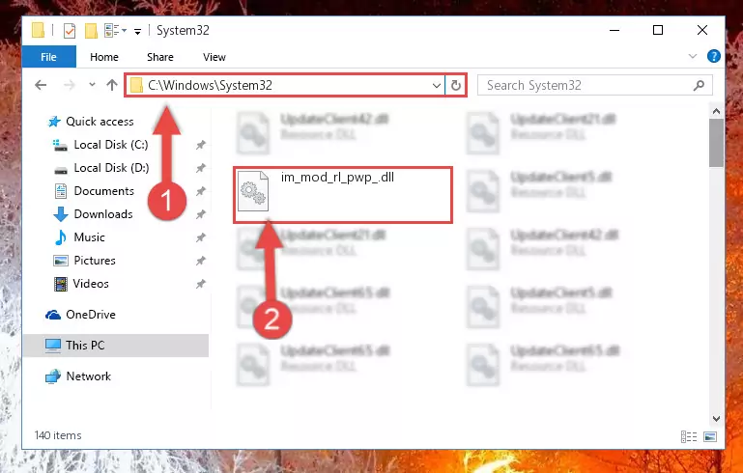The image size is (743, 473).
Task: Select the im_mod_rl_pwp_.dll file name
Action: tap(337, 178)
